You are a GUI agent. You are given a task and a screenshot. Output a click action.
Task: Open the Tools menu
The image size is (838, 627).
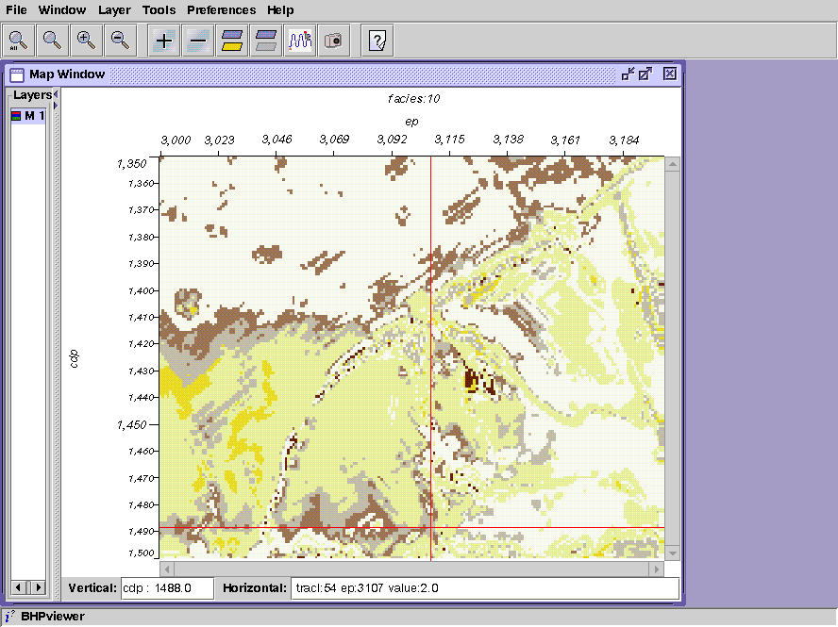point(159,10)
